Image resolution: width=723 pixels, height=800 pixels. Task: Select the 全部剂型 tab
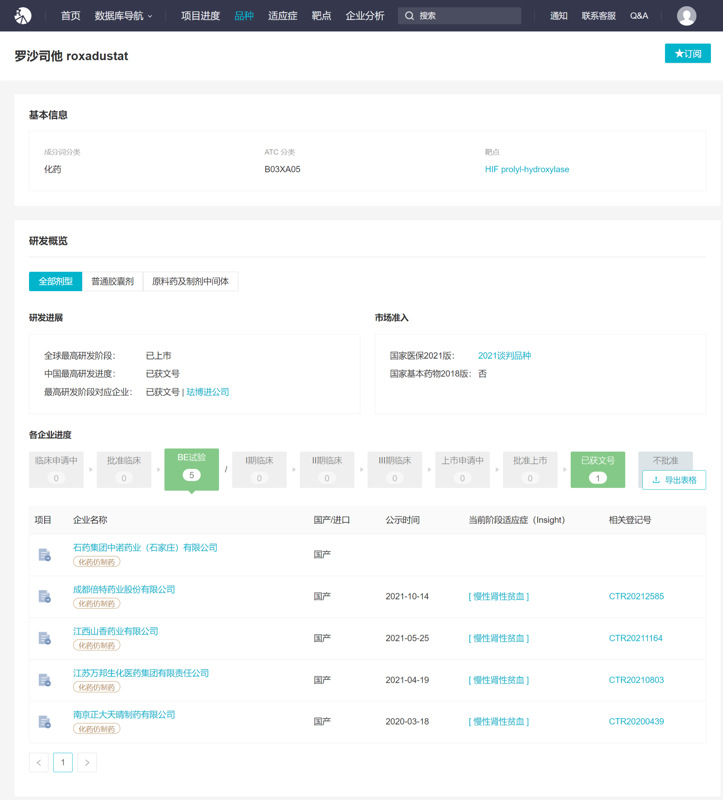(x=56, y=281)
